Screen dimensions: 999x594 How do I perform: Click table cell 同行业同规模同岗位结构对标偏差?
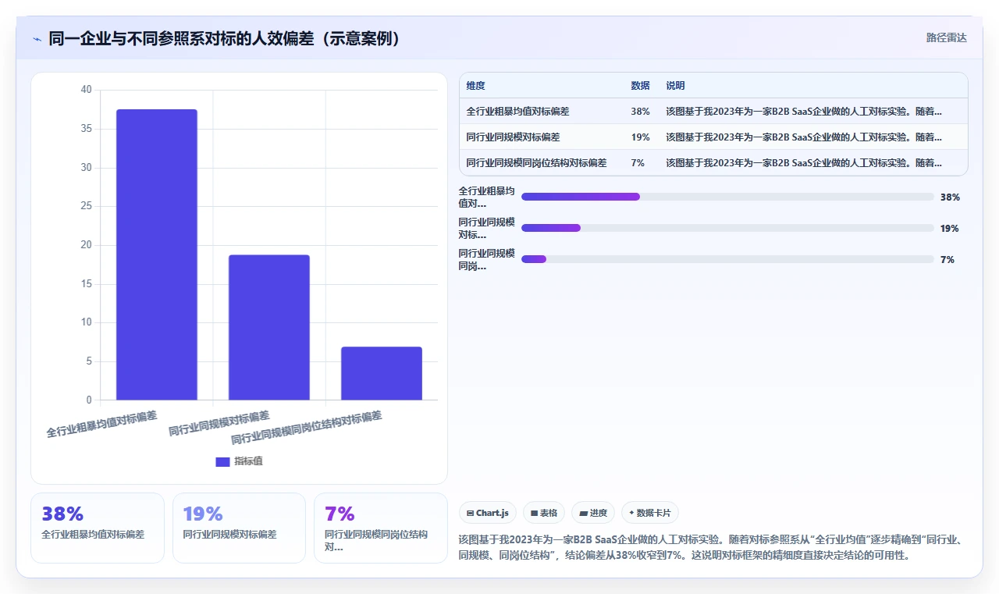coord(536,163)
